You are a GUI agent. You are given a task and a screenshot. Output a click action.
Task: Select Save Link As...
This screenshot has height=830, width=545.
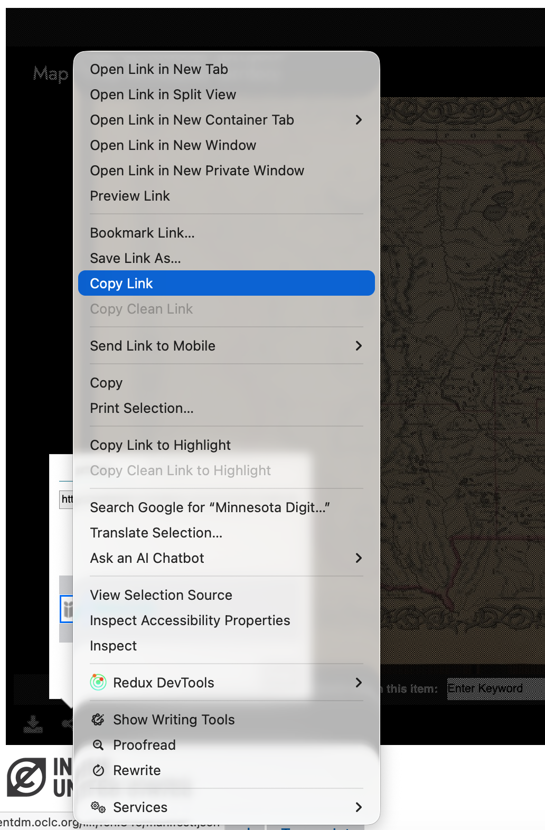pos(226,258)
